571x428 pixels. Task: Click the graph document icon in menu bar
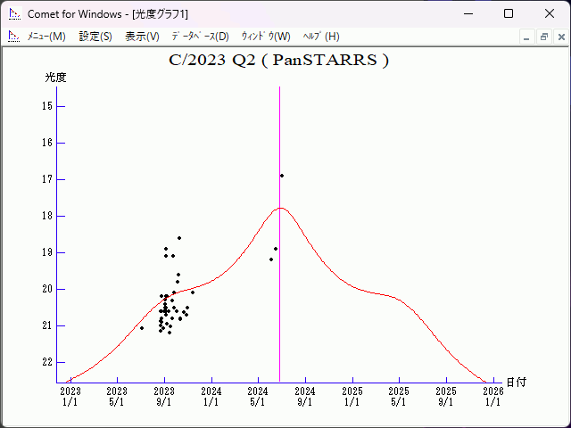click(x=13, y=37)
